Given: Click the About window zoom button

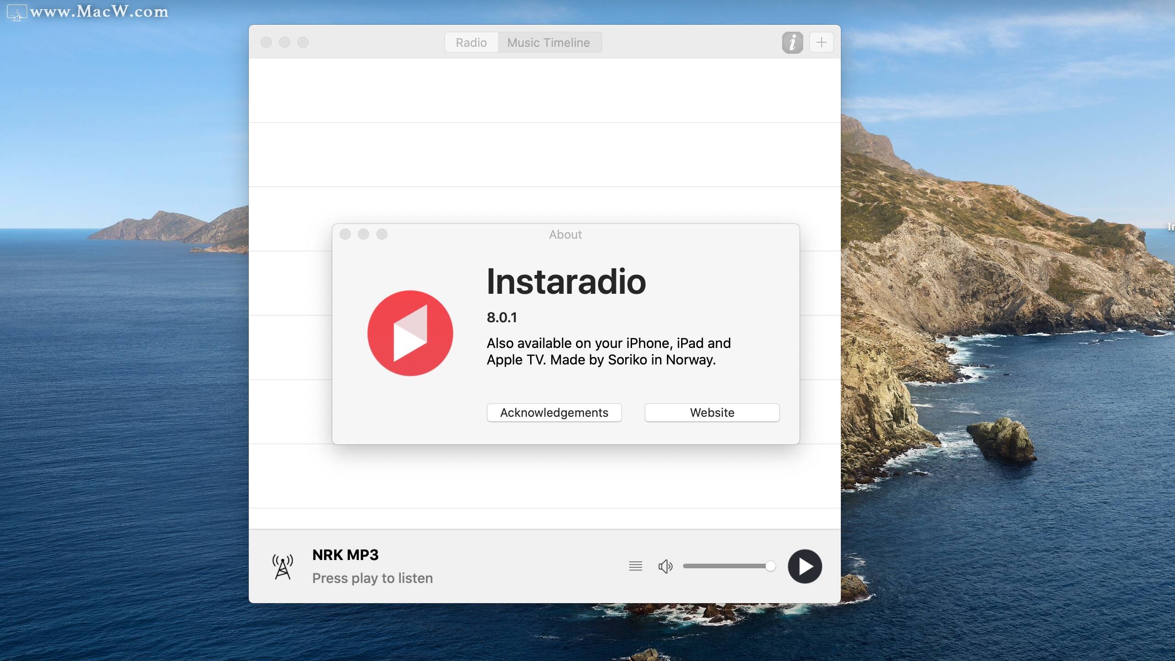Looking at the screenshot, I should pyautogui.click(x=382, y=235).
